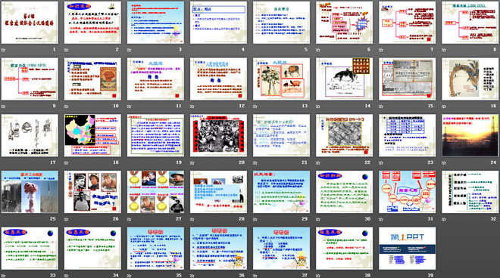
Task: Select slide 22 gray textured photo thumbnail
Action: [345, 135]
